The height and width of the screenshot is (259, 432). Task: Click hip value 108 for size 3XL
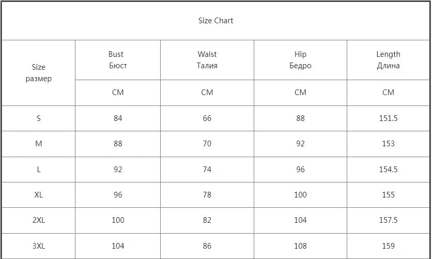(x=300, y=246)
